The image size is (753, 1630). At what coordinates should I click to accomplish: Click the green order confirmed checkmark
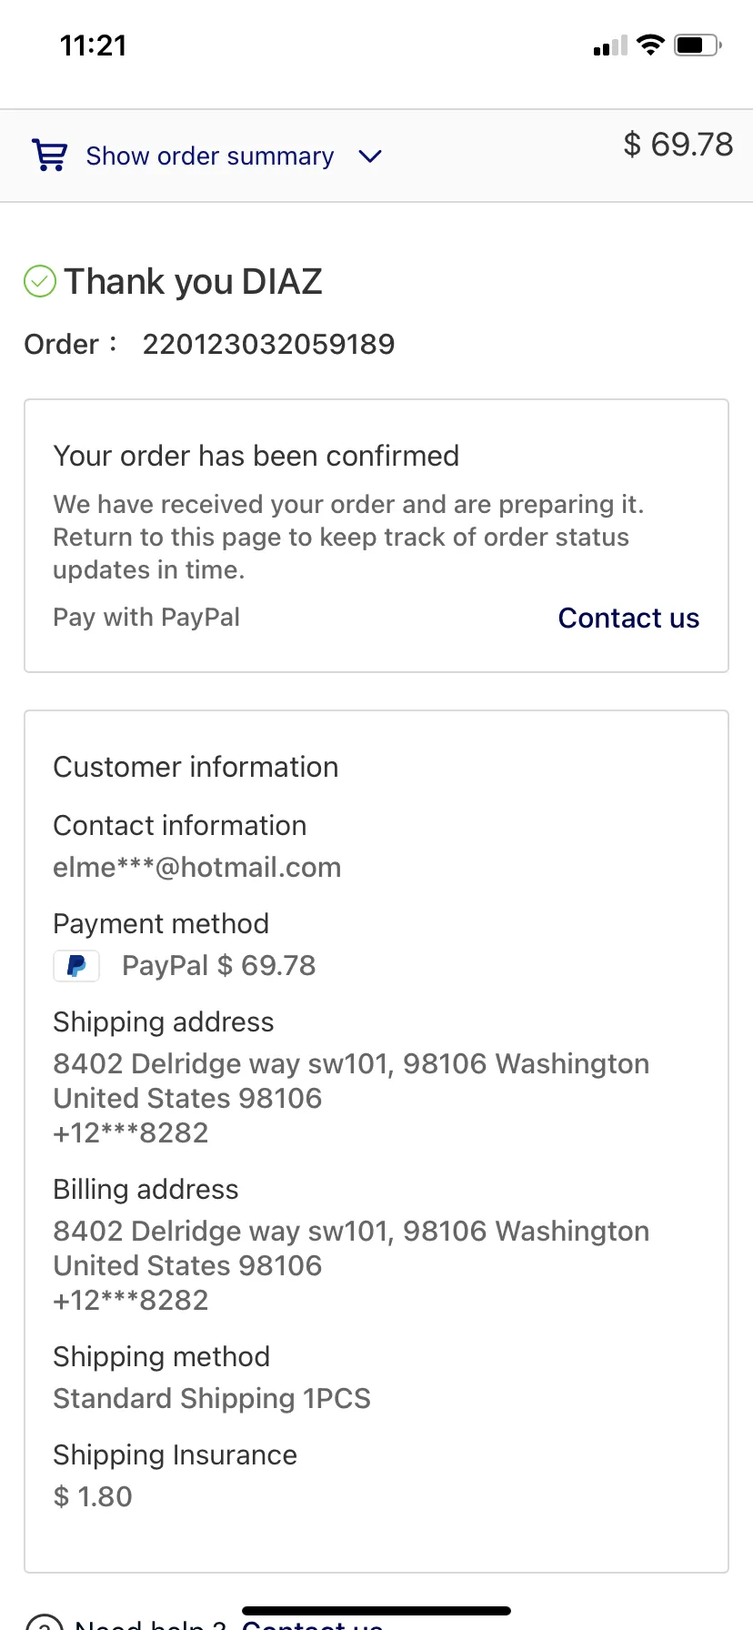[40, 281]
